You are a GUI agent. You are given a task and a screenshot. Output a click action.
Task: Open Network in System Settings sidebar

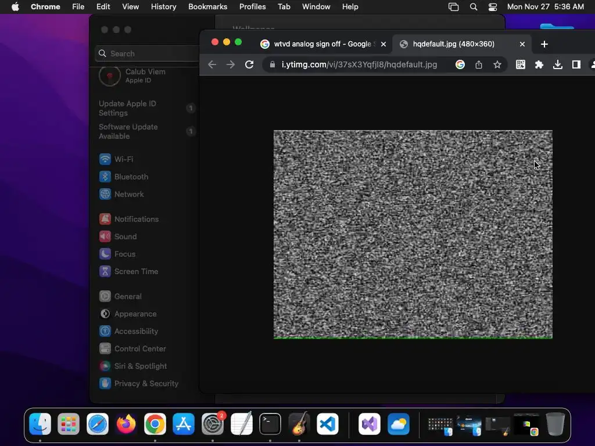point(121,194)
